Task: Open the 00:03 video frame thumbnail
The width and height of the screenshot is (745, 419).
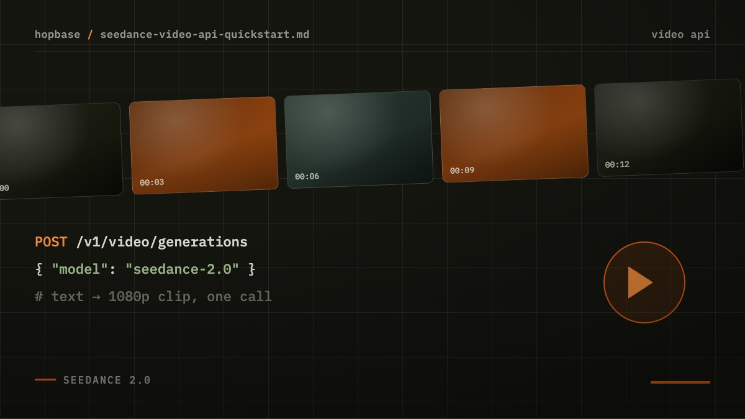Action: [x=204, y=145]
